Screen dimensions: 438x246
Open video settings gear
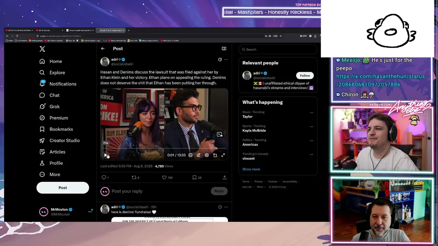(x=207, y=155)
